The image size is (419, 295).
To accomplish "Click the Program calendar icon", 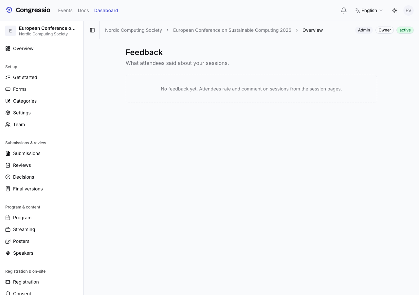I will [8, 218].
